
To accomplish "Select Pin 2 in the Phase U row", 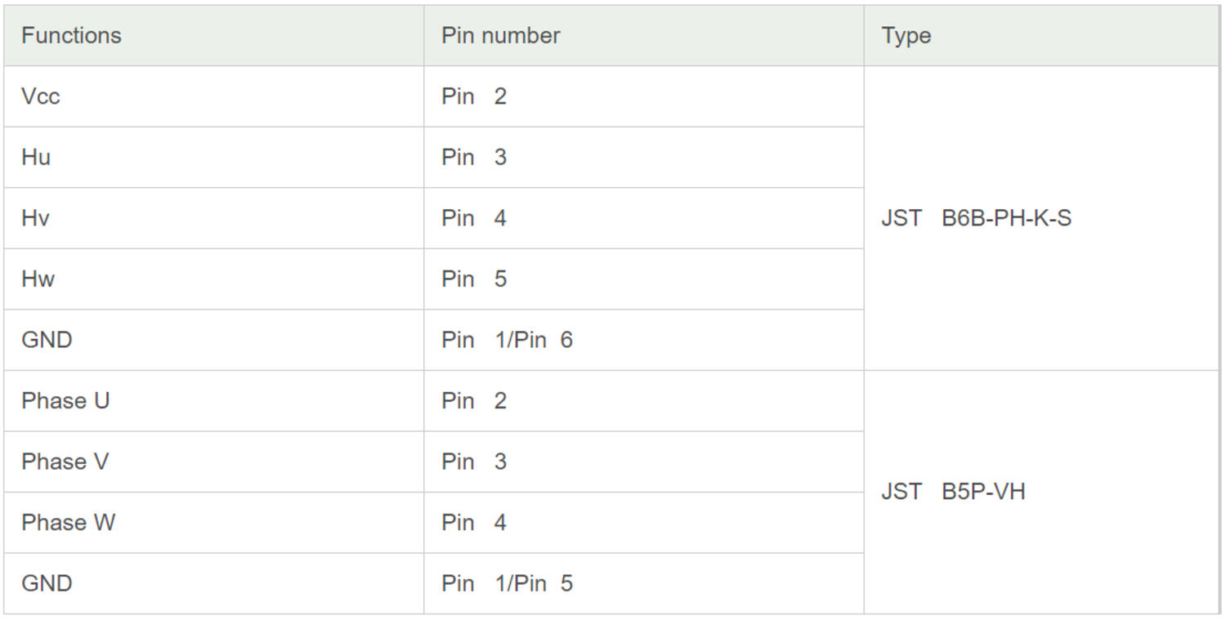I will pos(474,400).
